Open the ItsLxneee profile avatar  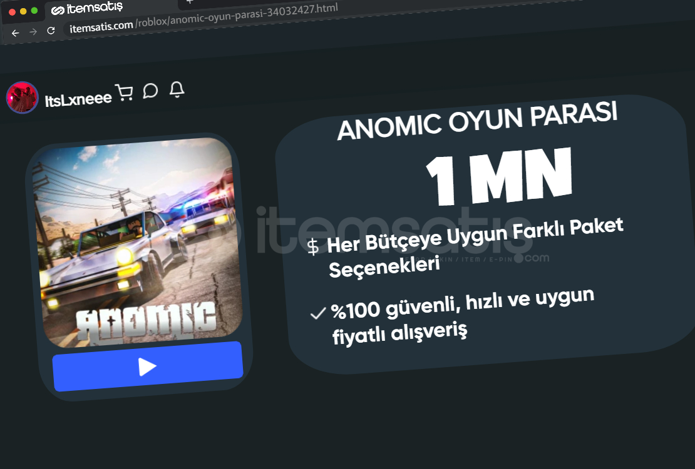[22, 98]
